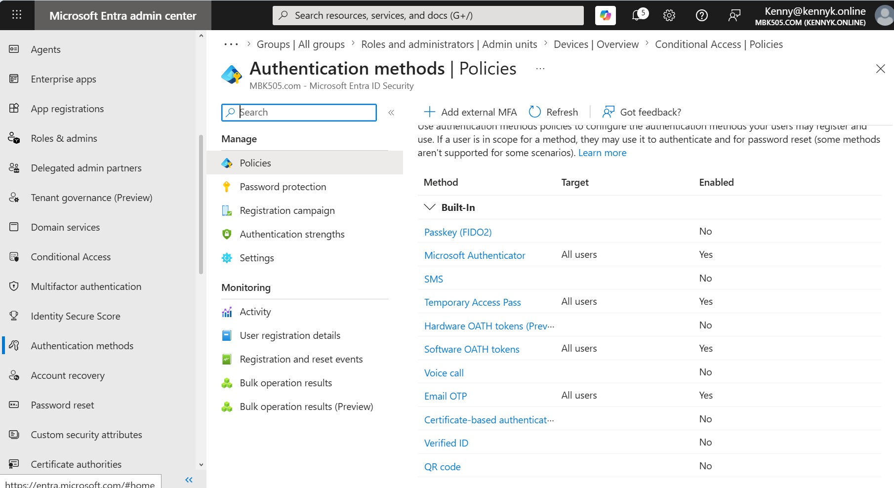
Task: Open portal settings gear
Action: (669, 15)
